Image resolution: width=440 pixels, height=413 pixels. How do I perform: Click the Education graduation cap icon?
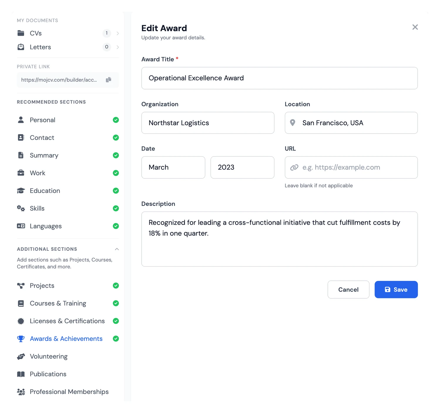[21, 191]
